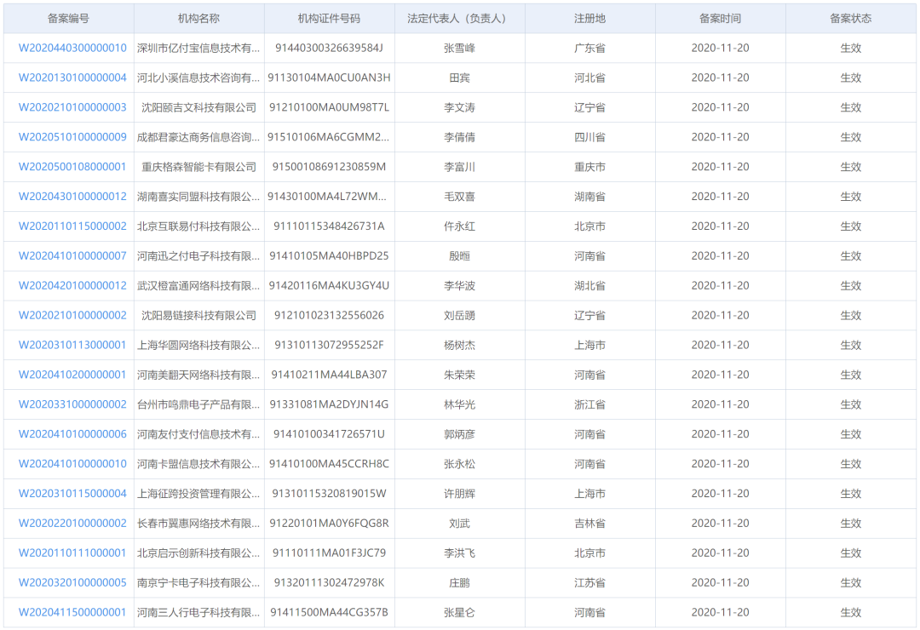Select registration place 四川省

pos(589,137)
